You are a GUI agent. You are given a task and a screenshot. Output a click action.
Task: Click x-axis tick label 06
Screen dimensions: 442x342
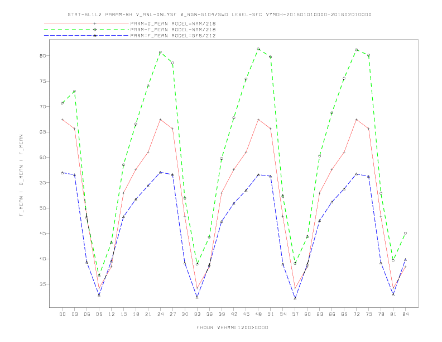point(87,314)
